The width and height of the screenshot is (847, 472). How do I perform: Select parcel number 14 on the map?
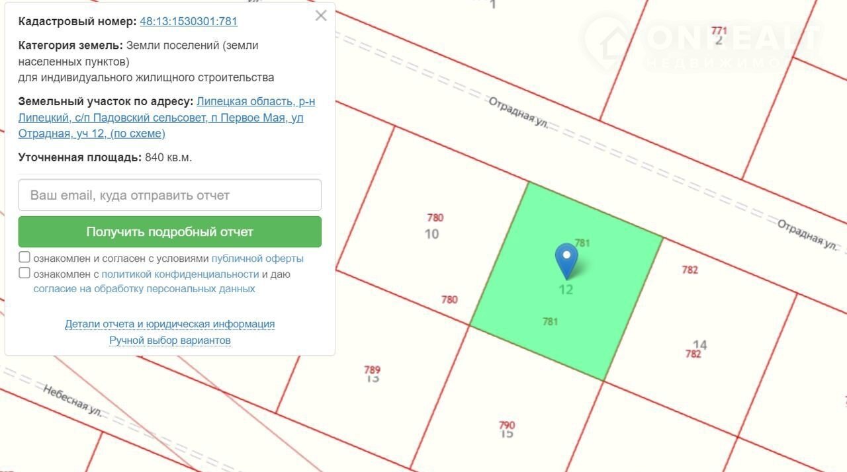(699, 344)
